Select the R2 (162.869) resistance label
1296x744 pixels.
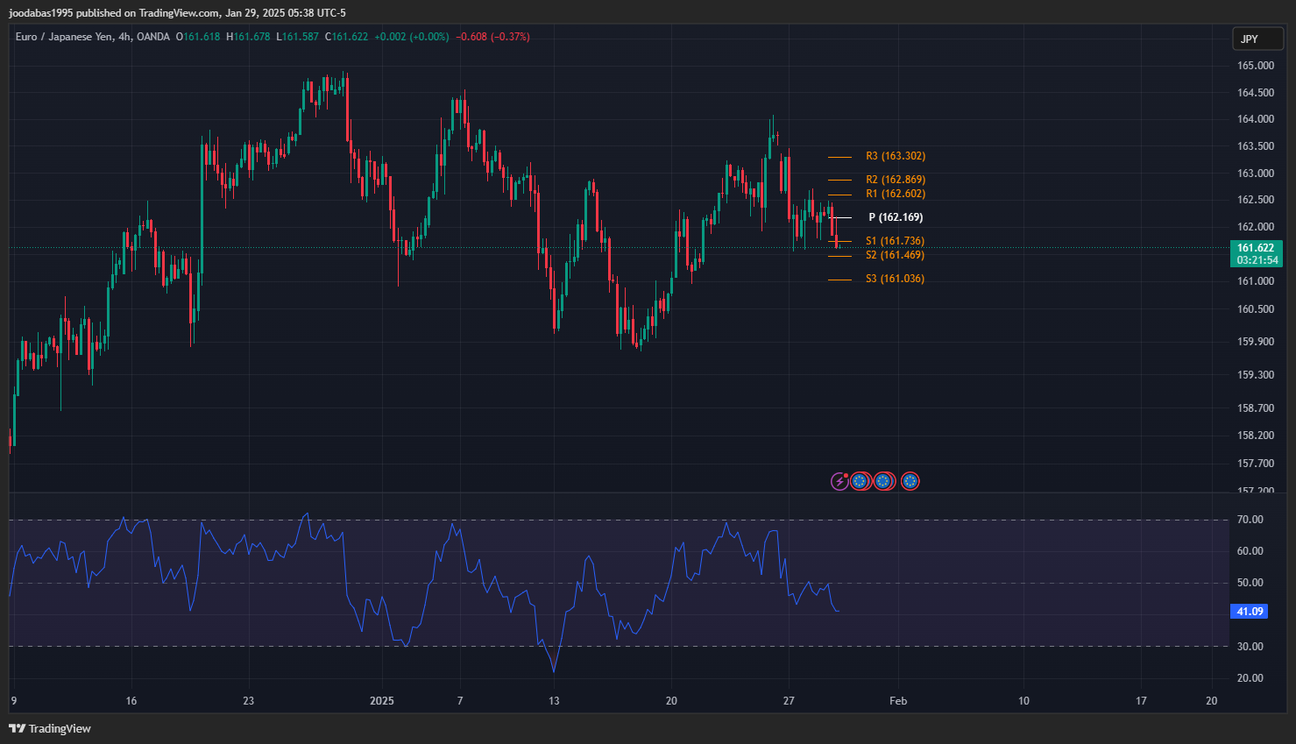coord(896,180)
